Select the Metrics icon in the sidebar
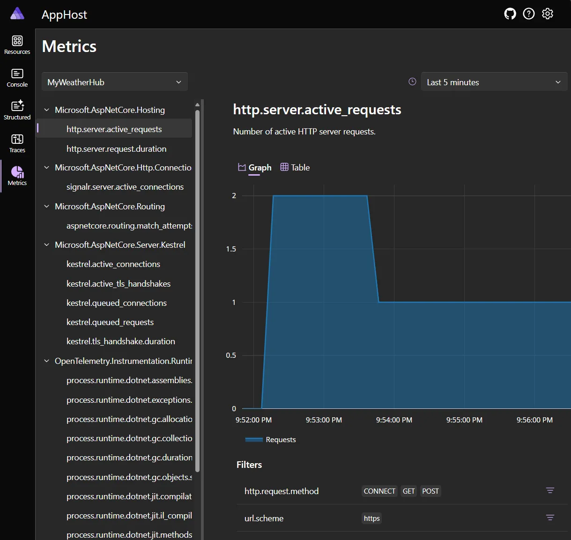 tap(17, 176)
